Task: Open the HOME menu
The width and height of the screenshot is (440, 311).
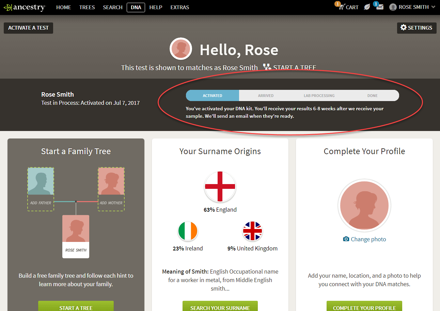Action: (63, 7)
